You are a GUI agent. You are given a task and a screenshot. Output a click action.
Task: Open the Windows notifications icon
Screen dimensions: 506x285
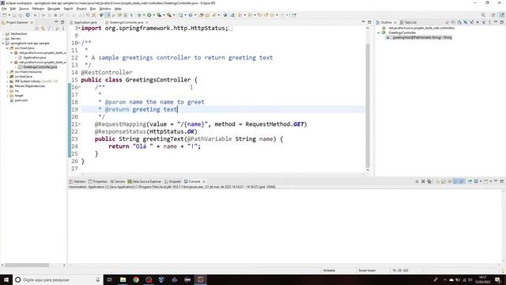[x=497, y=279]
